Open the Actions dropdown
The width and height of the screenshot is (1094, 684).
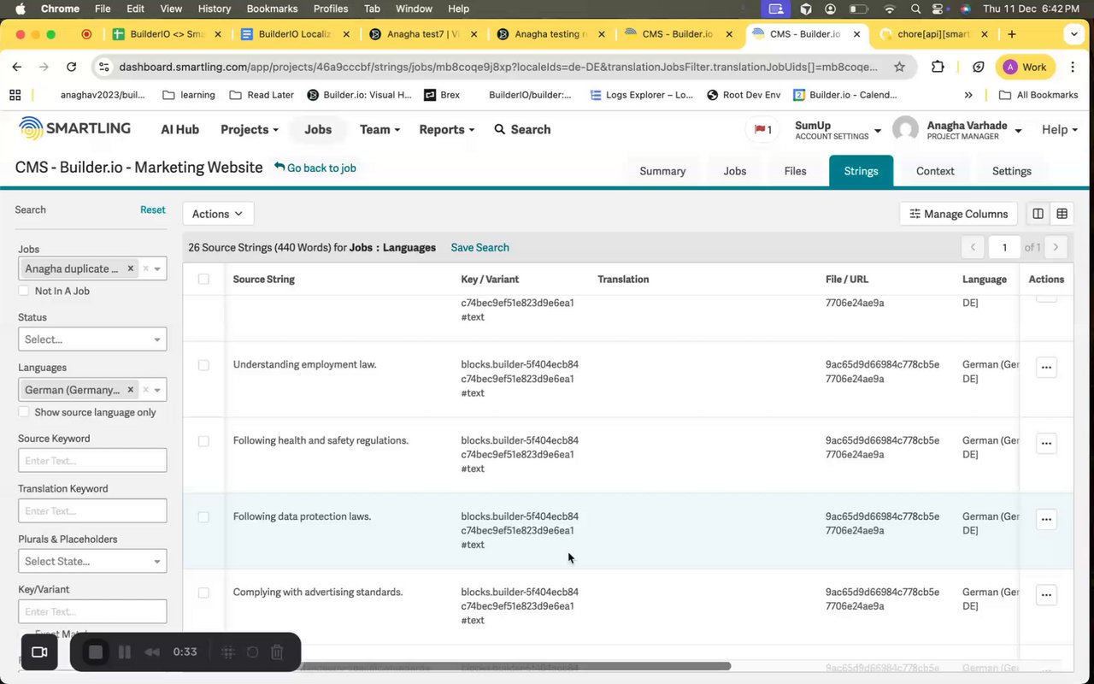point(218,214)
